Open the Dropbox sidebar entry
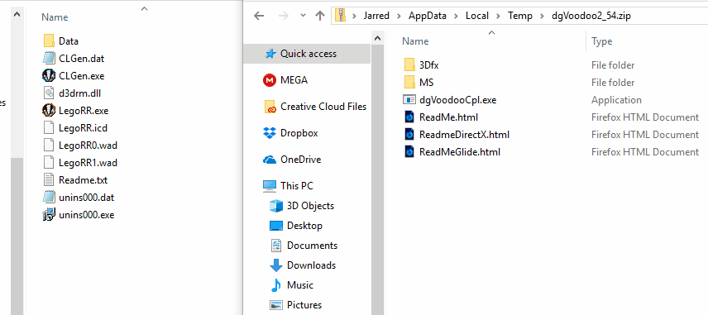The image size is (708, 315). [x=290, y=133]
